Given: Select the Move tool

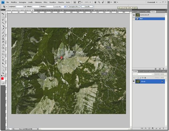Looking at the screenshot, I should point(3,14).
